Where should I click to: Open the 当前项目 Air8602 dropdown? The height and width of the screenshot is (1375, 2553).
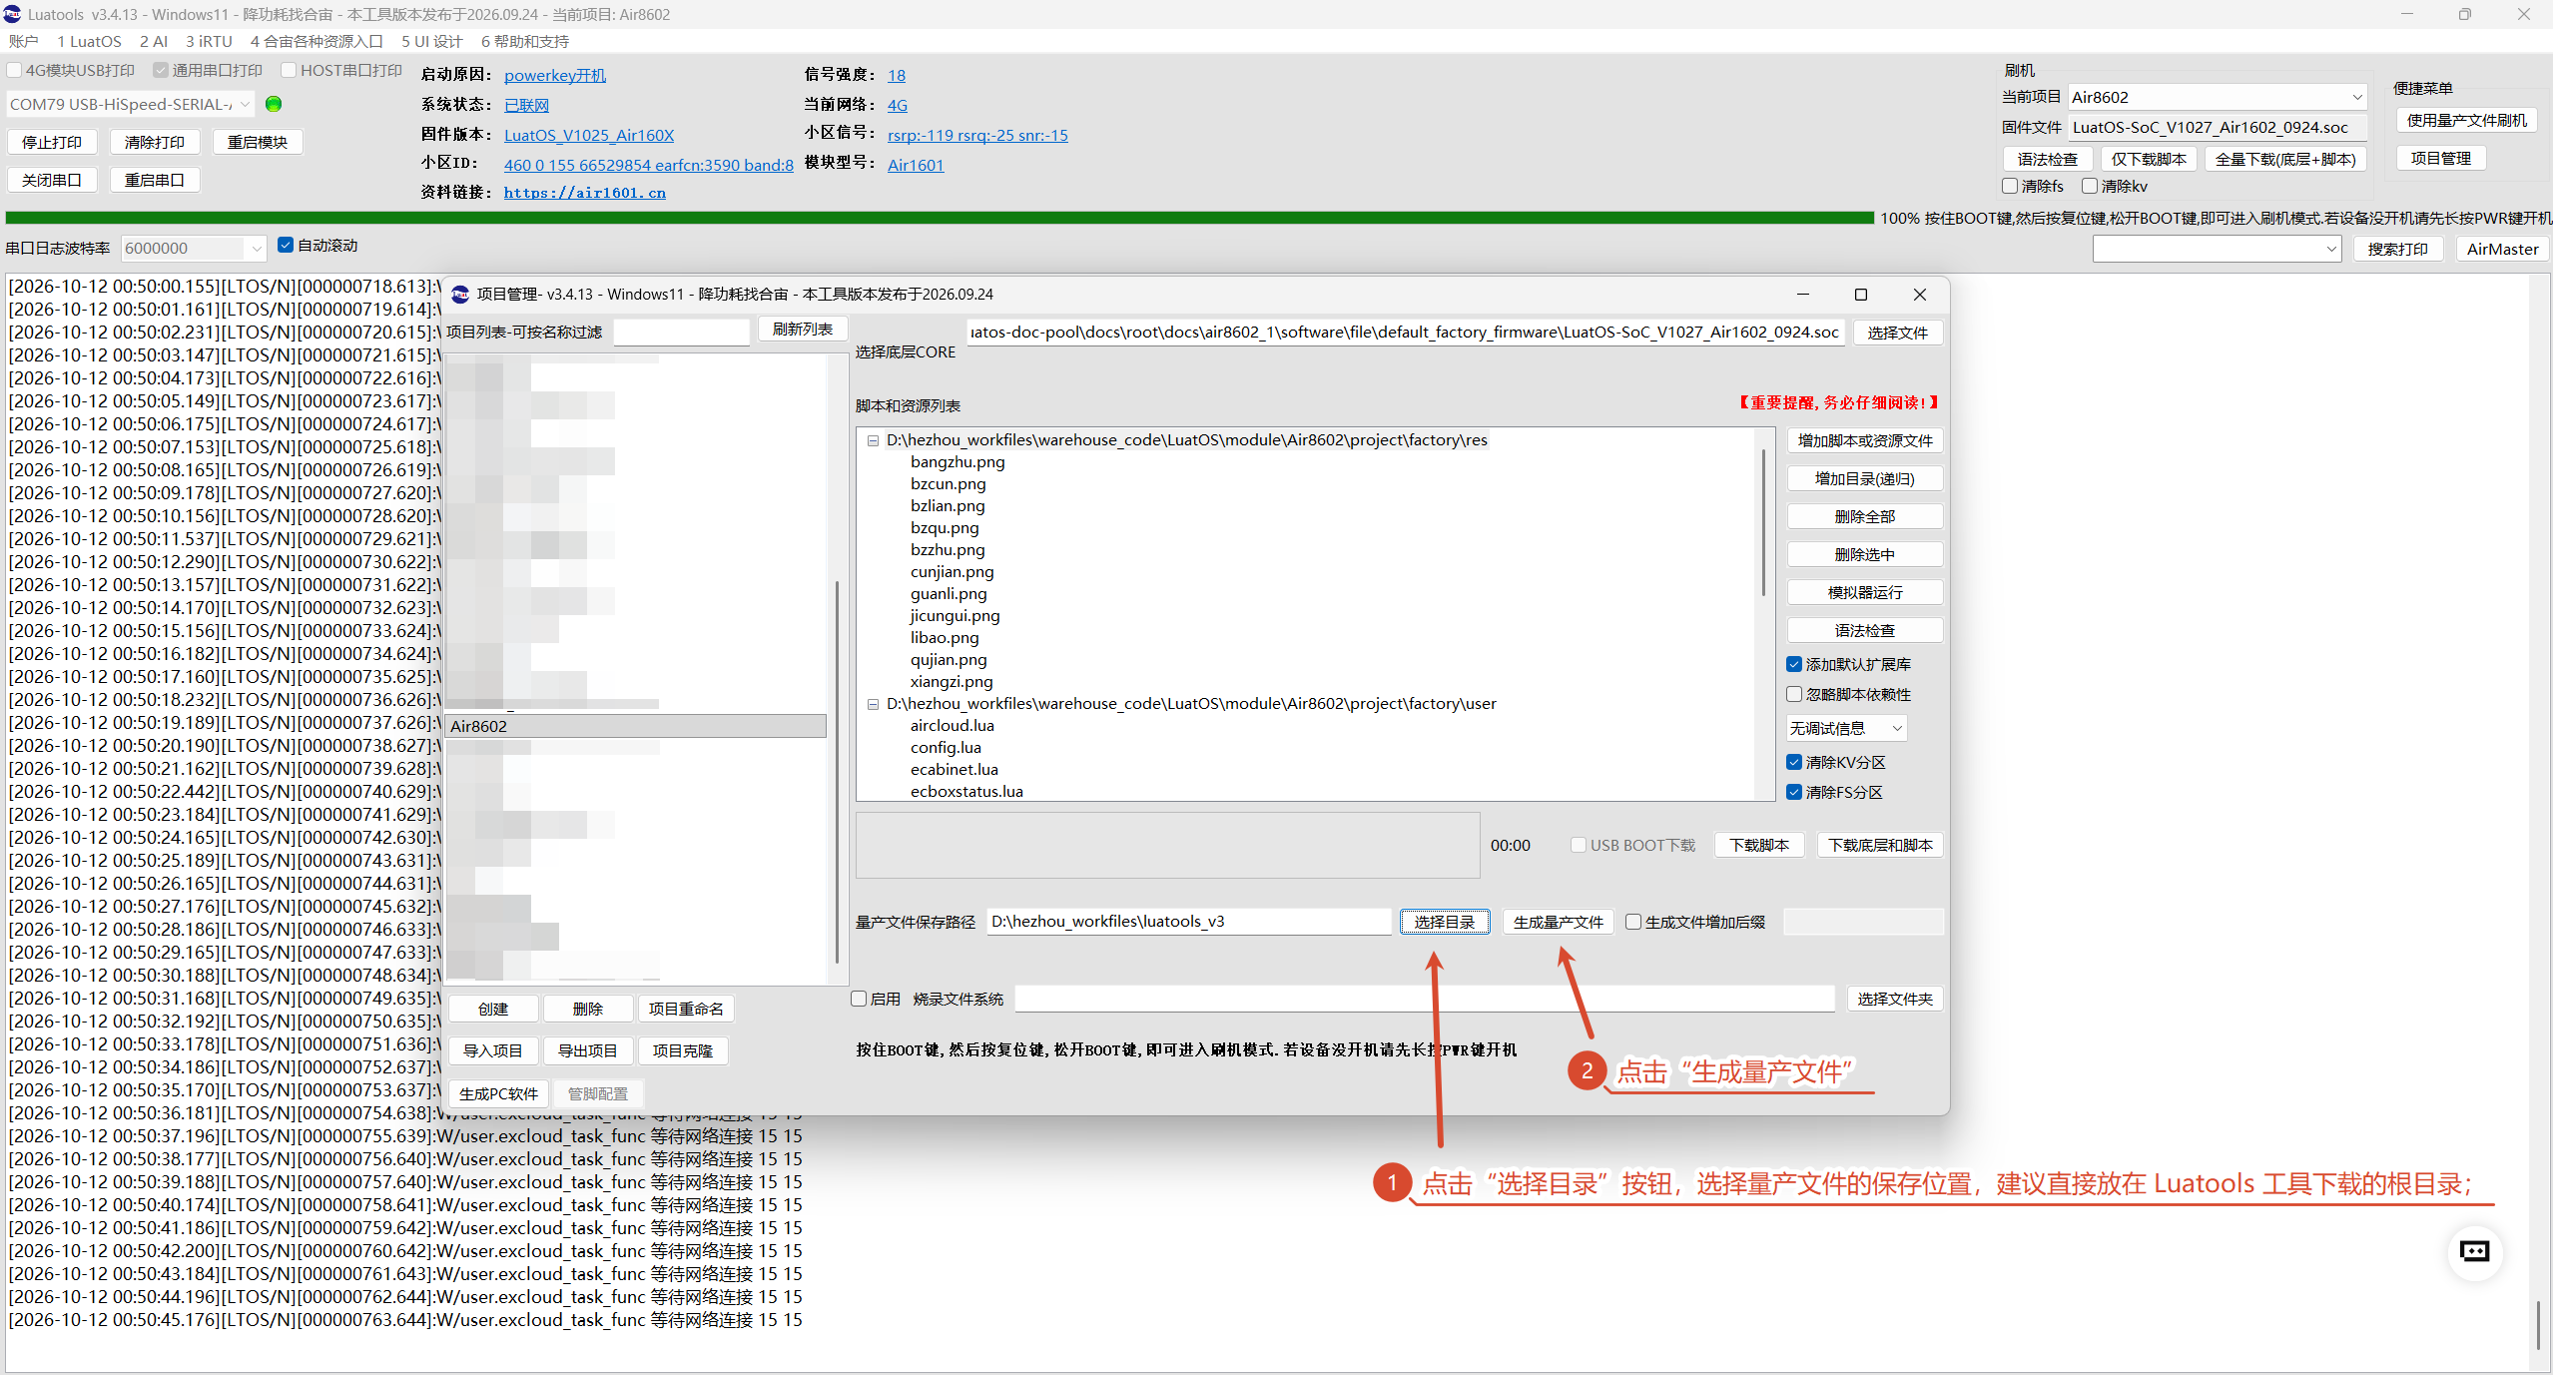[2217, 97]
